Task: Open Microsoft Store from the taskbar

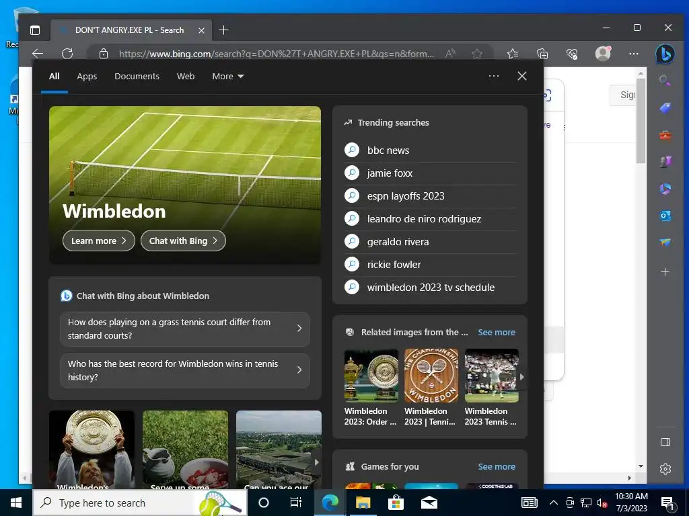Action: (396, 503)
